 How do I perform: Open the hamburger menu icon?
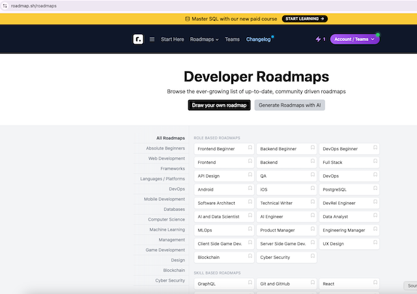[152, 39]
